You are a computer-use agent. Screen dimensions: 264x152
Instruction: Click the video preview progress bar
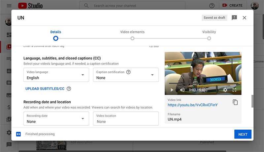203,83
